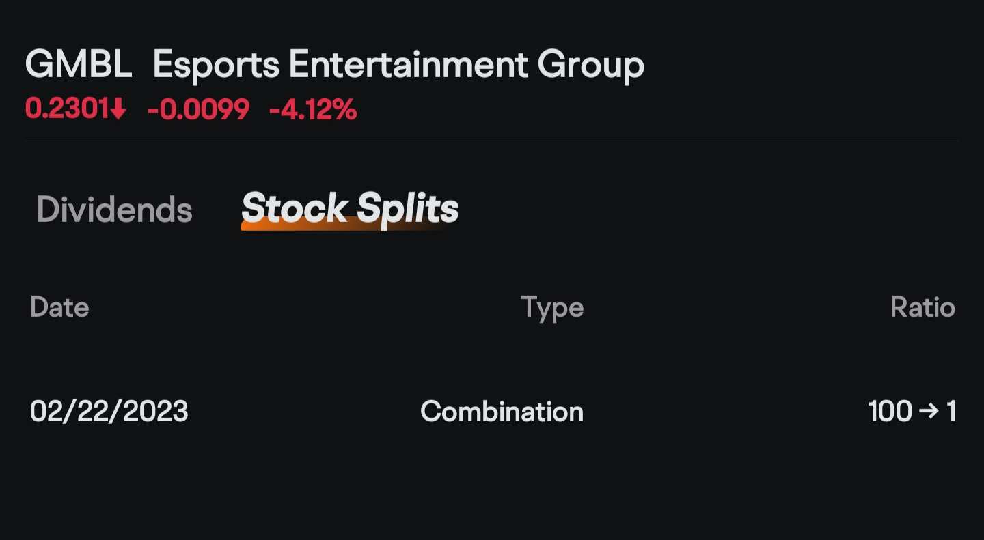Image resolution: width=984 pixels, height=540 pixels.
Task: Click the 100 number in ratio
Action: [890, 412]
